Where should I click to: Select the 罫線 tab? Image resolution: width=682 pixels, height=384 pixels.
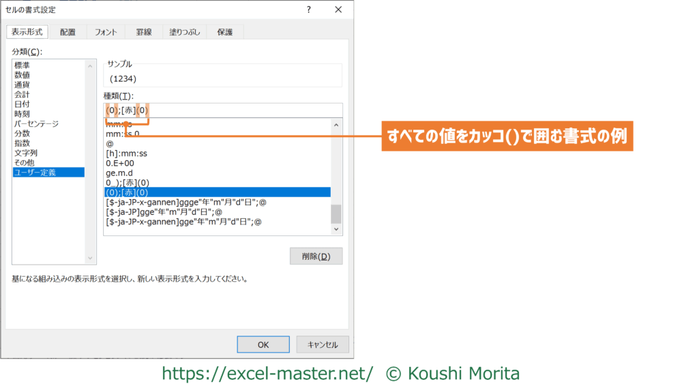click(x=144, y=32)
